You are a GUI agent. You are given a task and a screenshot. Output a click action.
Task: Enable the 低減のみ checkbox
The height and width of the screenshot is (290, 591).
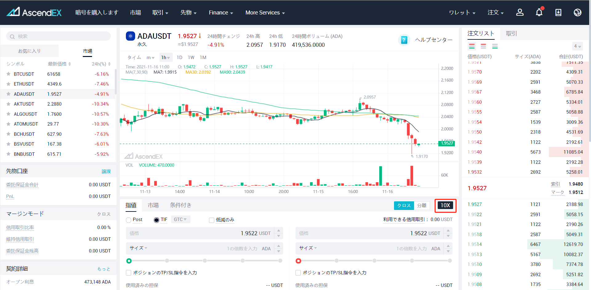click(211, 220)
